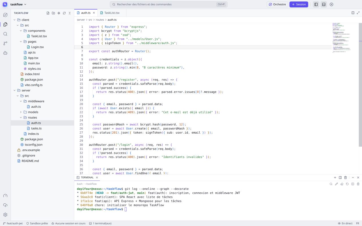Viewport: 362px width, 226px height.
Task: Maximize the terminal panel with chevron up
Action: tap(353, 177)
